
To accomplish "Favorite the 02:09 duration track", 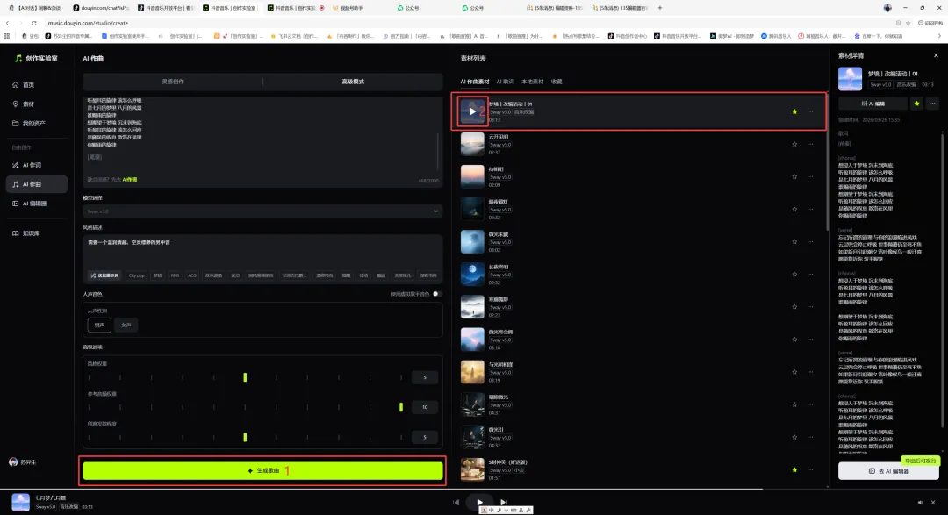I will click(x=794, y=176).
